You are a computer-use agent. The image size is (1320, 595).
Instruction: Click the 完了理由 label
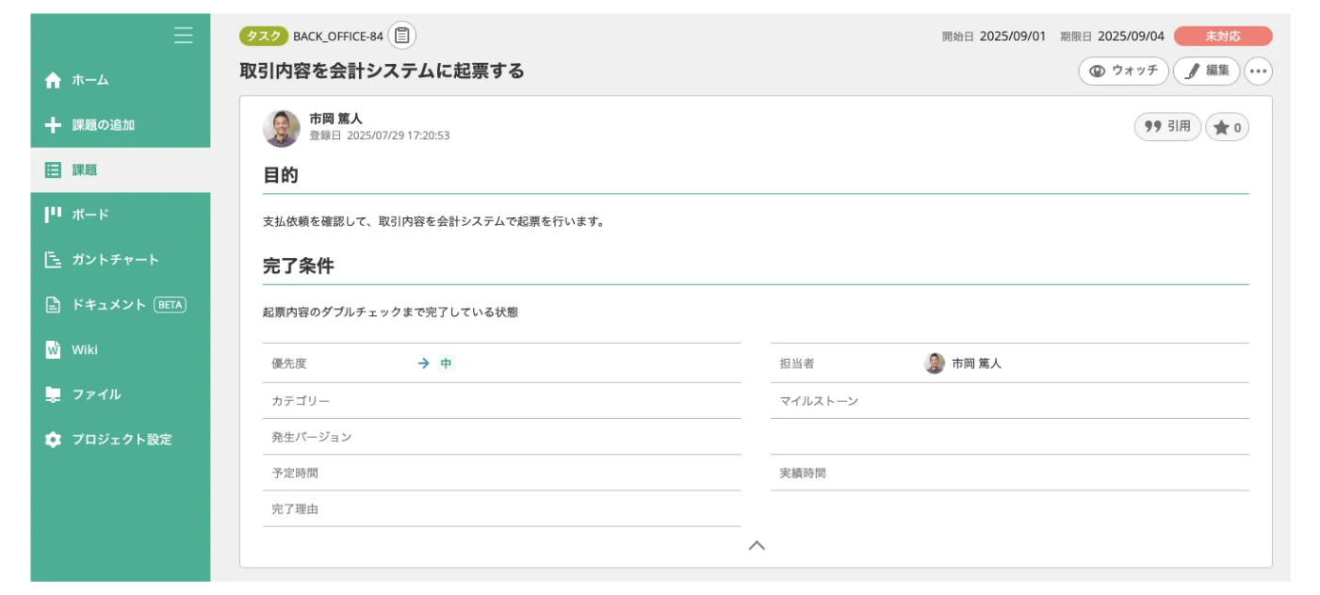pyautogui.click(x=295, y=509)
